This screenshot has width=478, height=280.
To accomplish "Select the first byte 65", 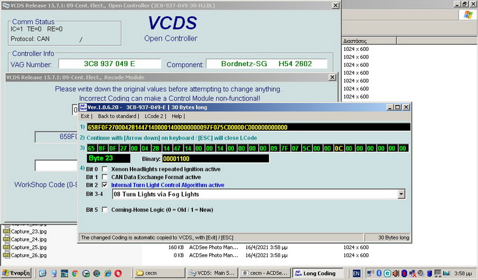I will (91, 149).
